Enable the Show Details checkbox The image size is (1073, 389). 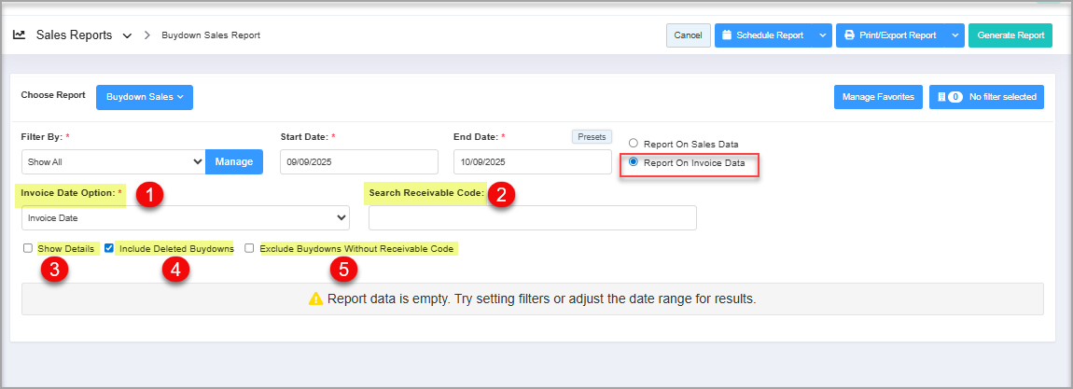click(27, 249)
